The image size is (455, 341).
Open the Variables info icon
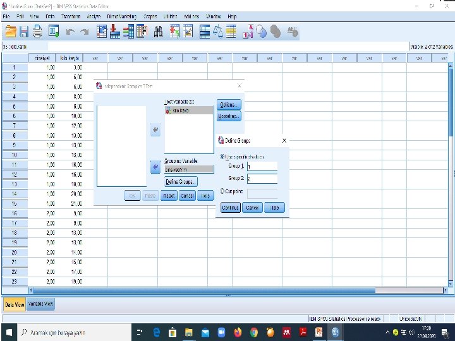pos(128,32)
